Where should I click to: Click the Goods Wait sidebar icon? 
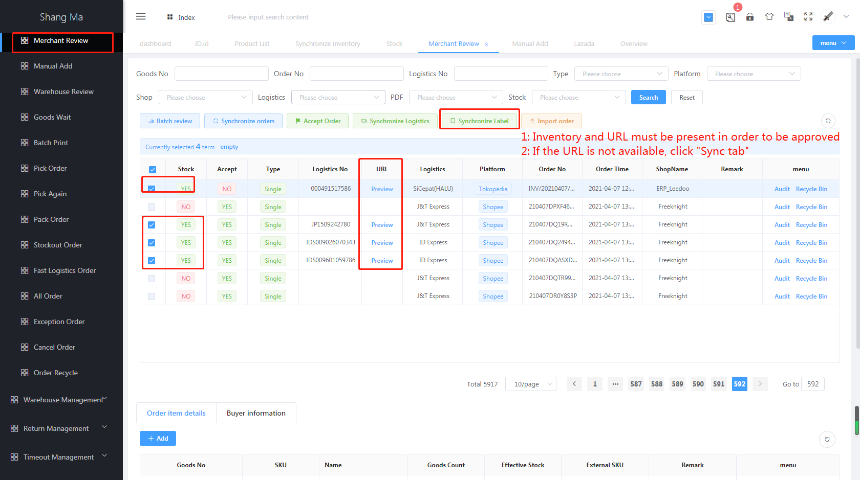25,117
